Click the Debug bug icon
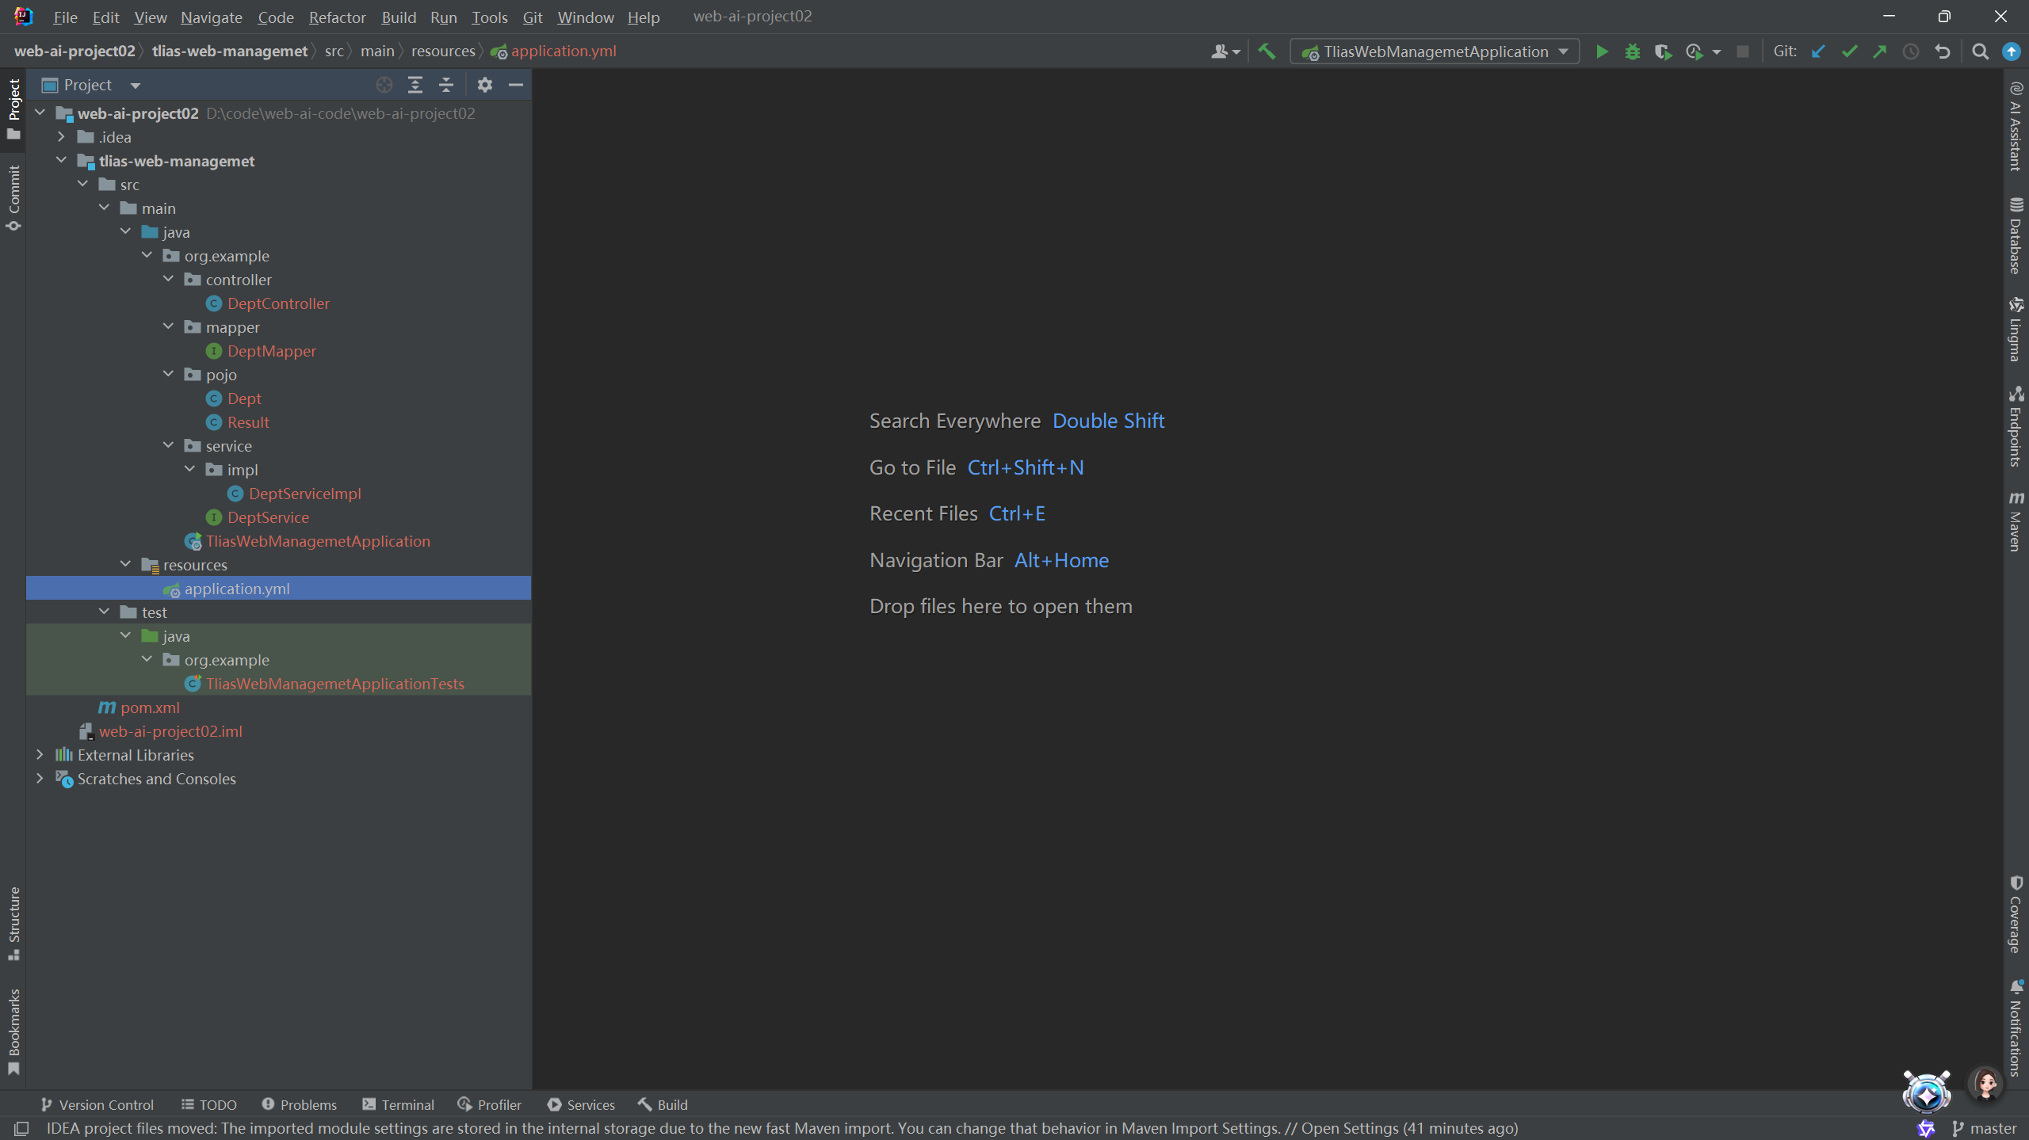The image size is (2029, 1140). (x=1632, y=51)
